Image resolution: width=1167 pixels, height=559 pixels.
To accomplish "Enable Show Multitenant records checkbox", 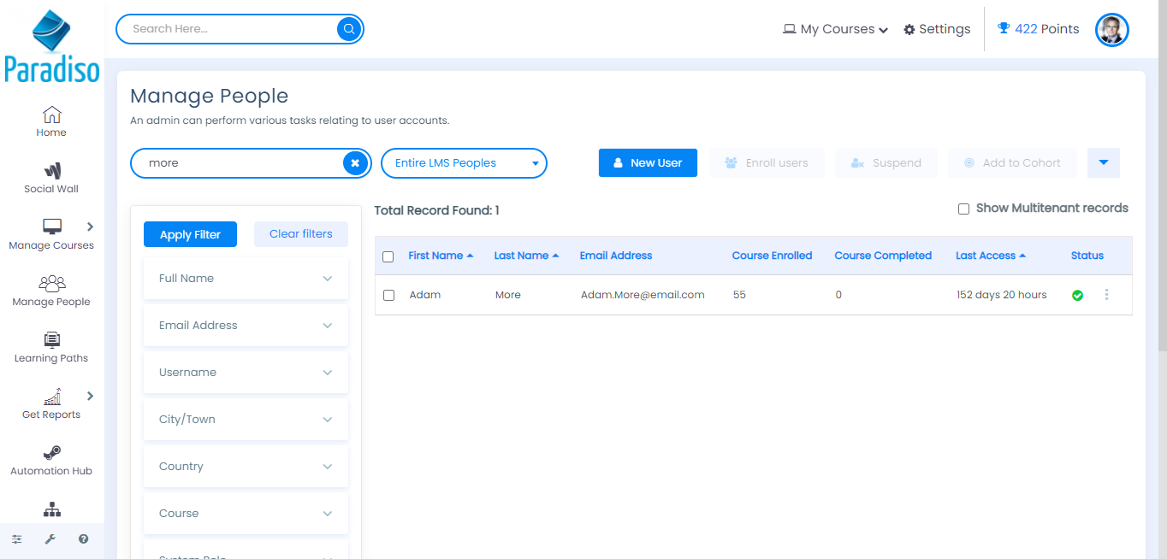I will click(x=963, y=209).
